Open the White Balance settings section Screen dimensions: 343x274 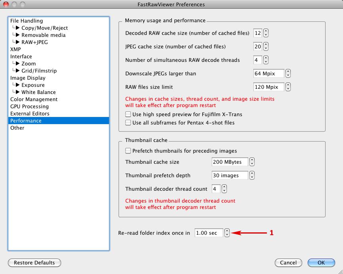click(x=38, y=92)
